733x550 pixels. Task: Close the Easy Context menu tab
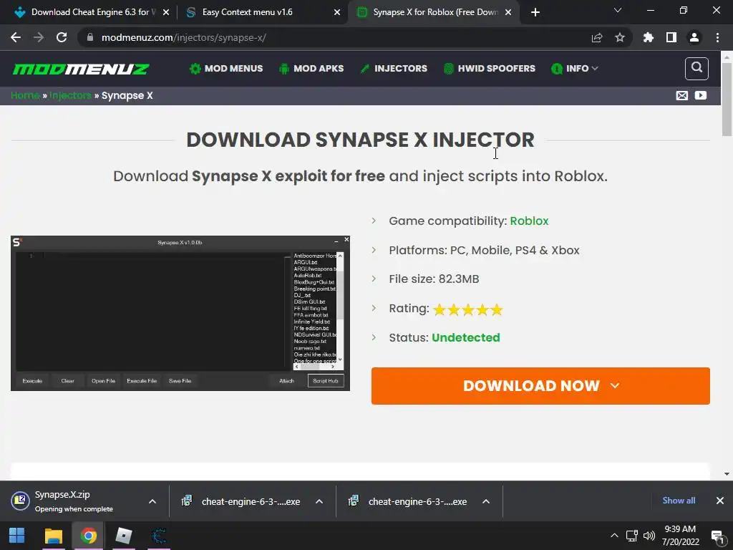click(337, 13)
